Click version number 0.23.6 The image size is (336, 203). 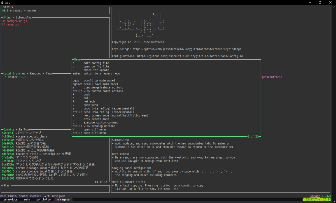(326, 196)
